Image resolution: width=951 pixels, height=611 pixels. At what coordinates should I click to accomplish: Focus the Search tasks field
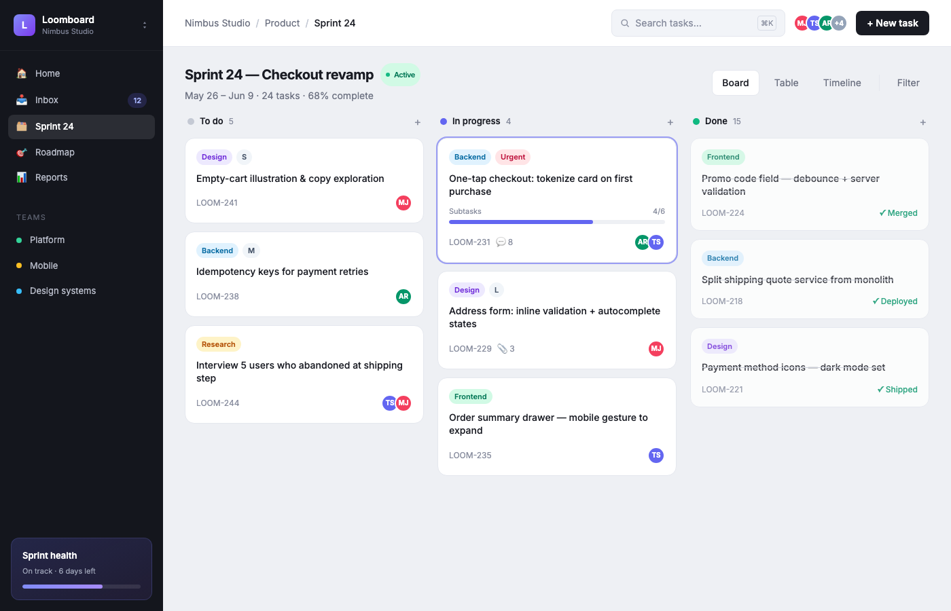698,23
